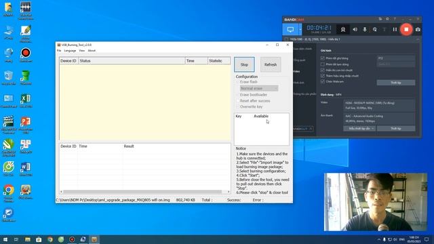Toggle the Erase flash checkbox
The width and height of the screenshot is (434, 244).
coord(238,82)
